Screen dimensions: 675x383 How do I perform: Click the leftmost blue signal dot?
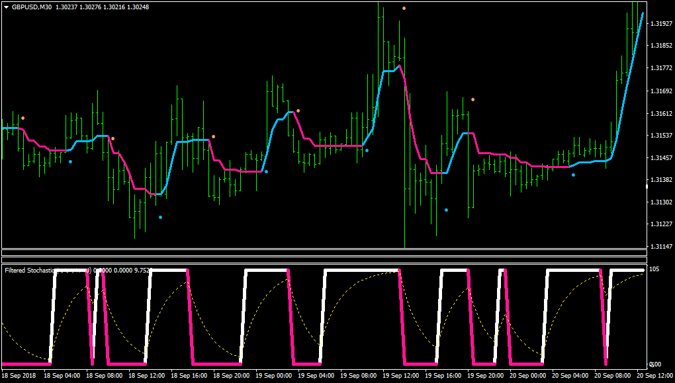tap(71, 162)
